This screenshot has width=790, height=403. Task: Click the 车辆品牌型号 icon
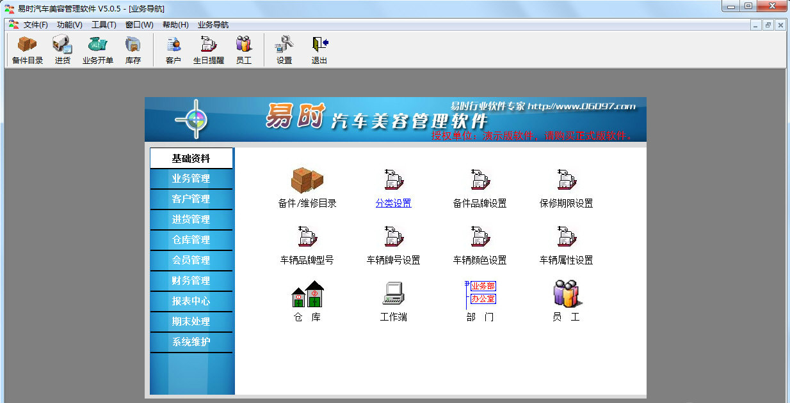point(307,237)
